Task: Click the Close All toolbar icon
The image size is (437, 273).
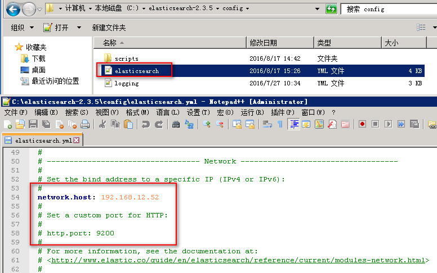Action: pyautogui.click(x=73, y=124)
